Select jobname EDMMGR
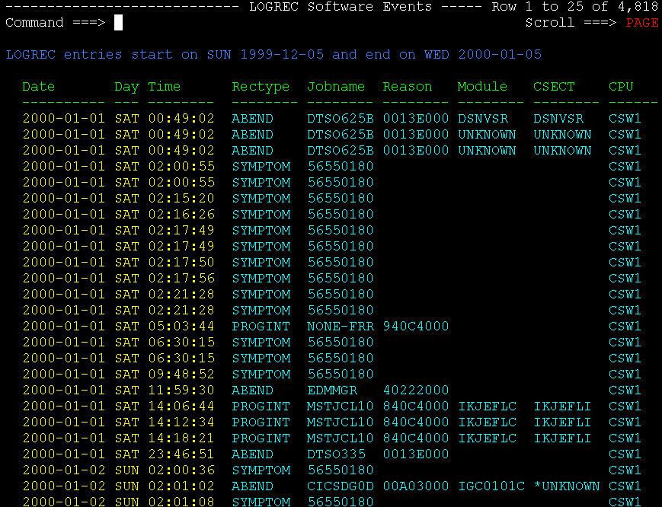 coord(332,391)
